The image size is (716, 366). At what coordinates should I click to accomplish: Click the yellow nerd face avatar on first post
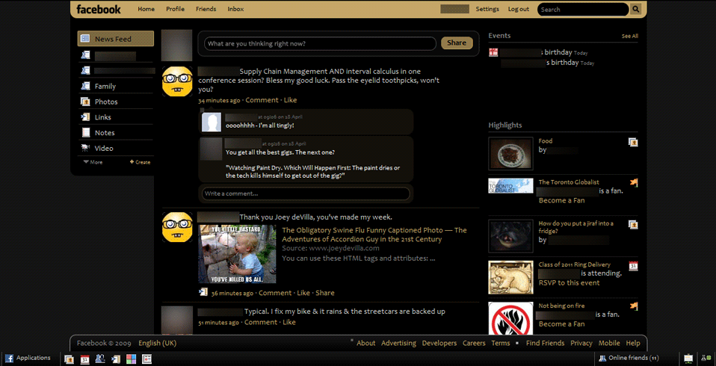(177, 81)
